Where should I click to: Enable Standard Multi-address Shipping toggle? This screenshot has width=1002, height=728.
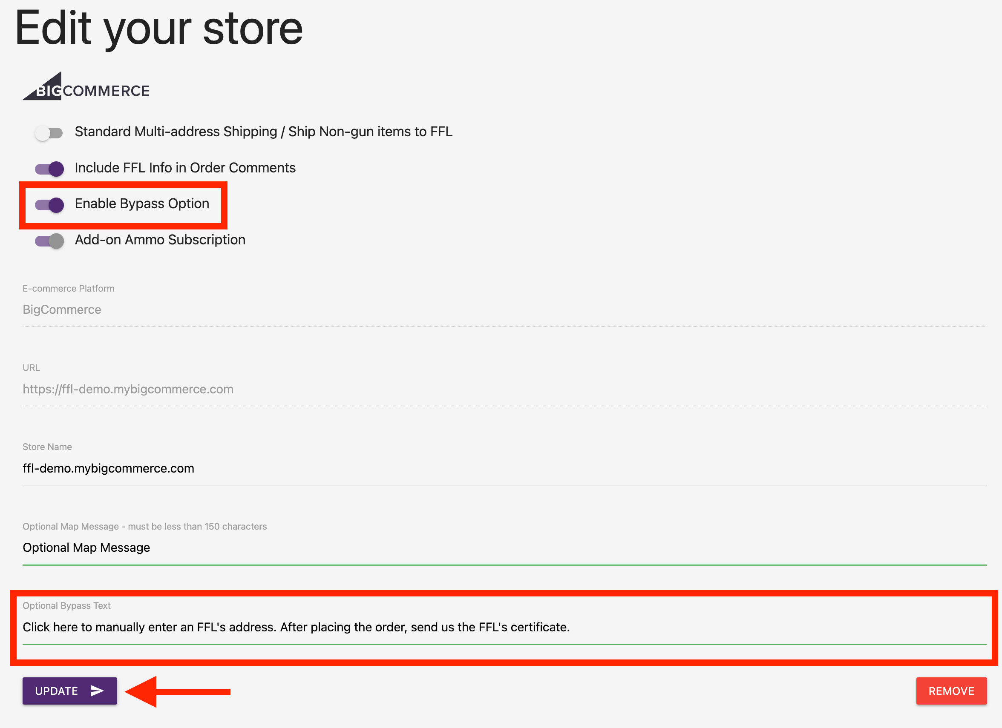click(x=49, y=132)
